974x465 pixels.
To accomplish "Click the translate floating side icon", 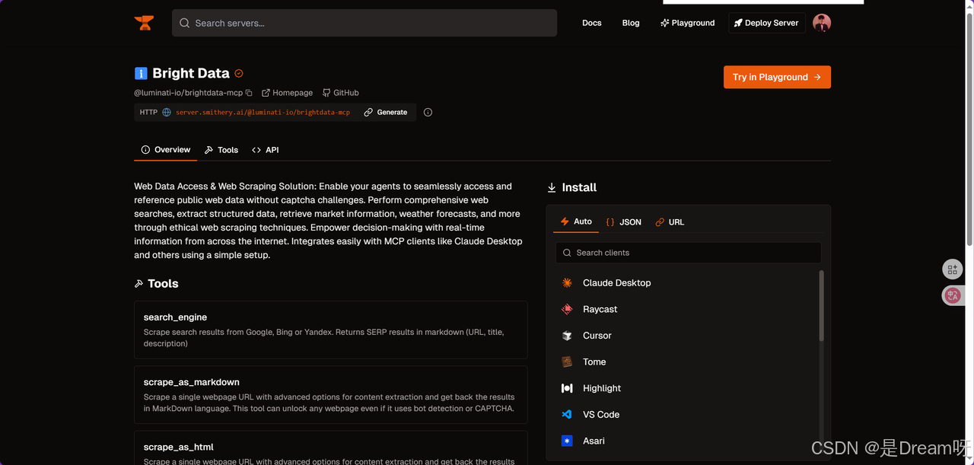I will [x=953, y=296].
